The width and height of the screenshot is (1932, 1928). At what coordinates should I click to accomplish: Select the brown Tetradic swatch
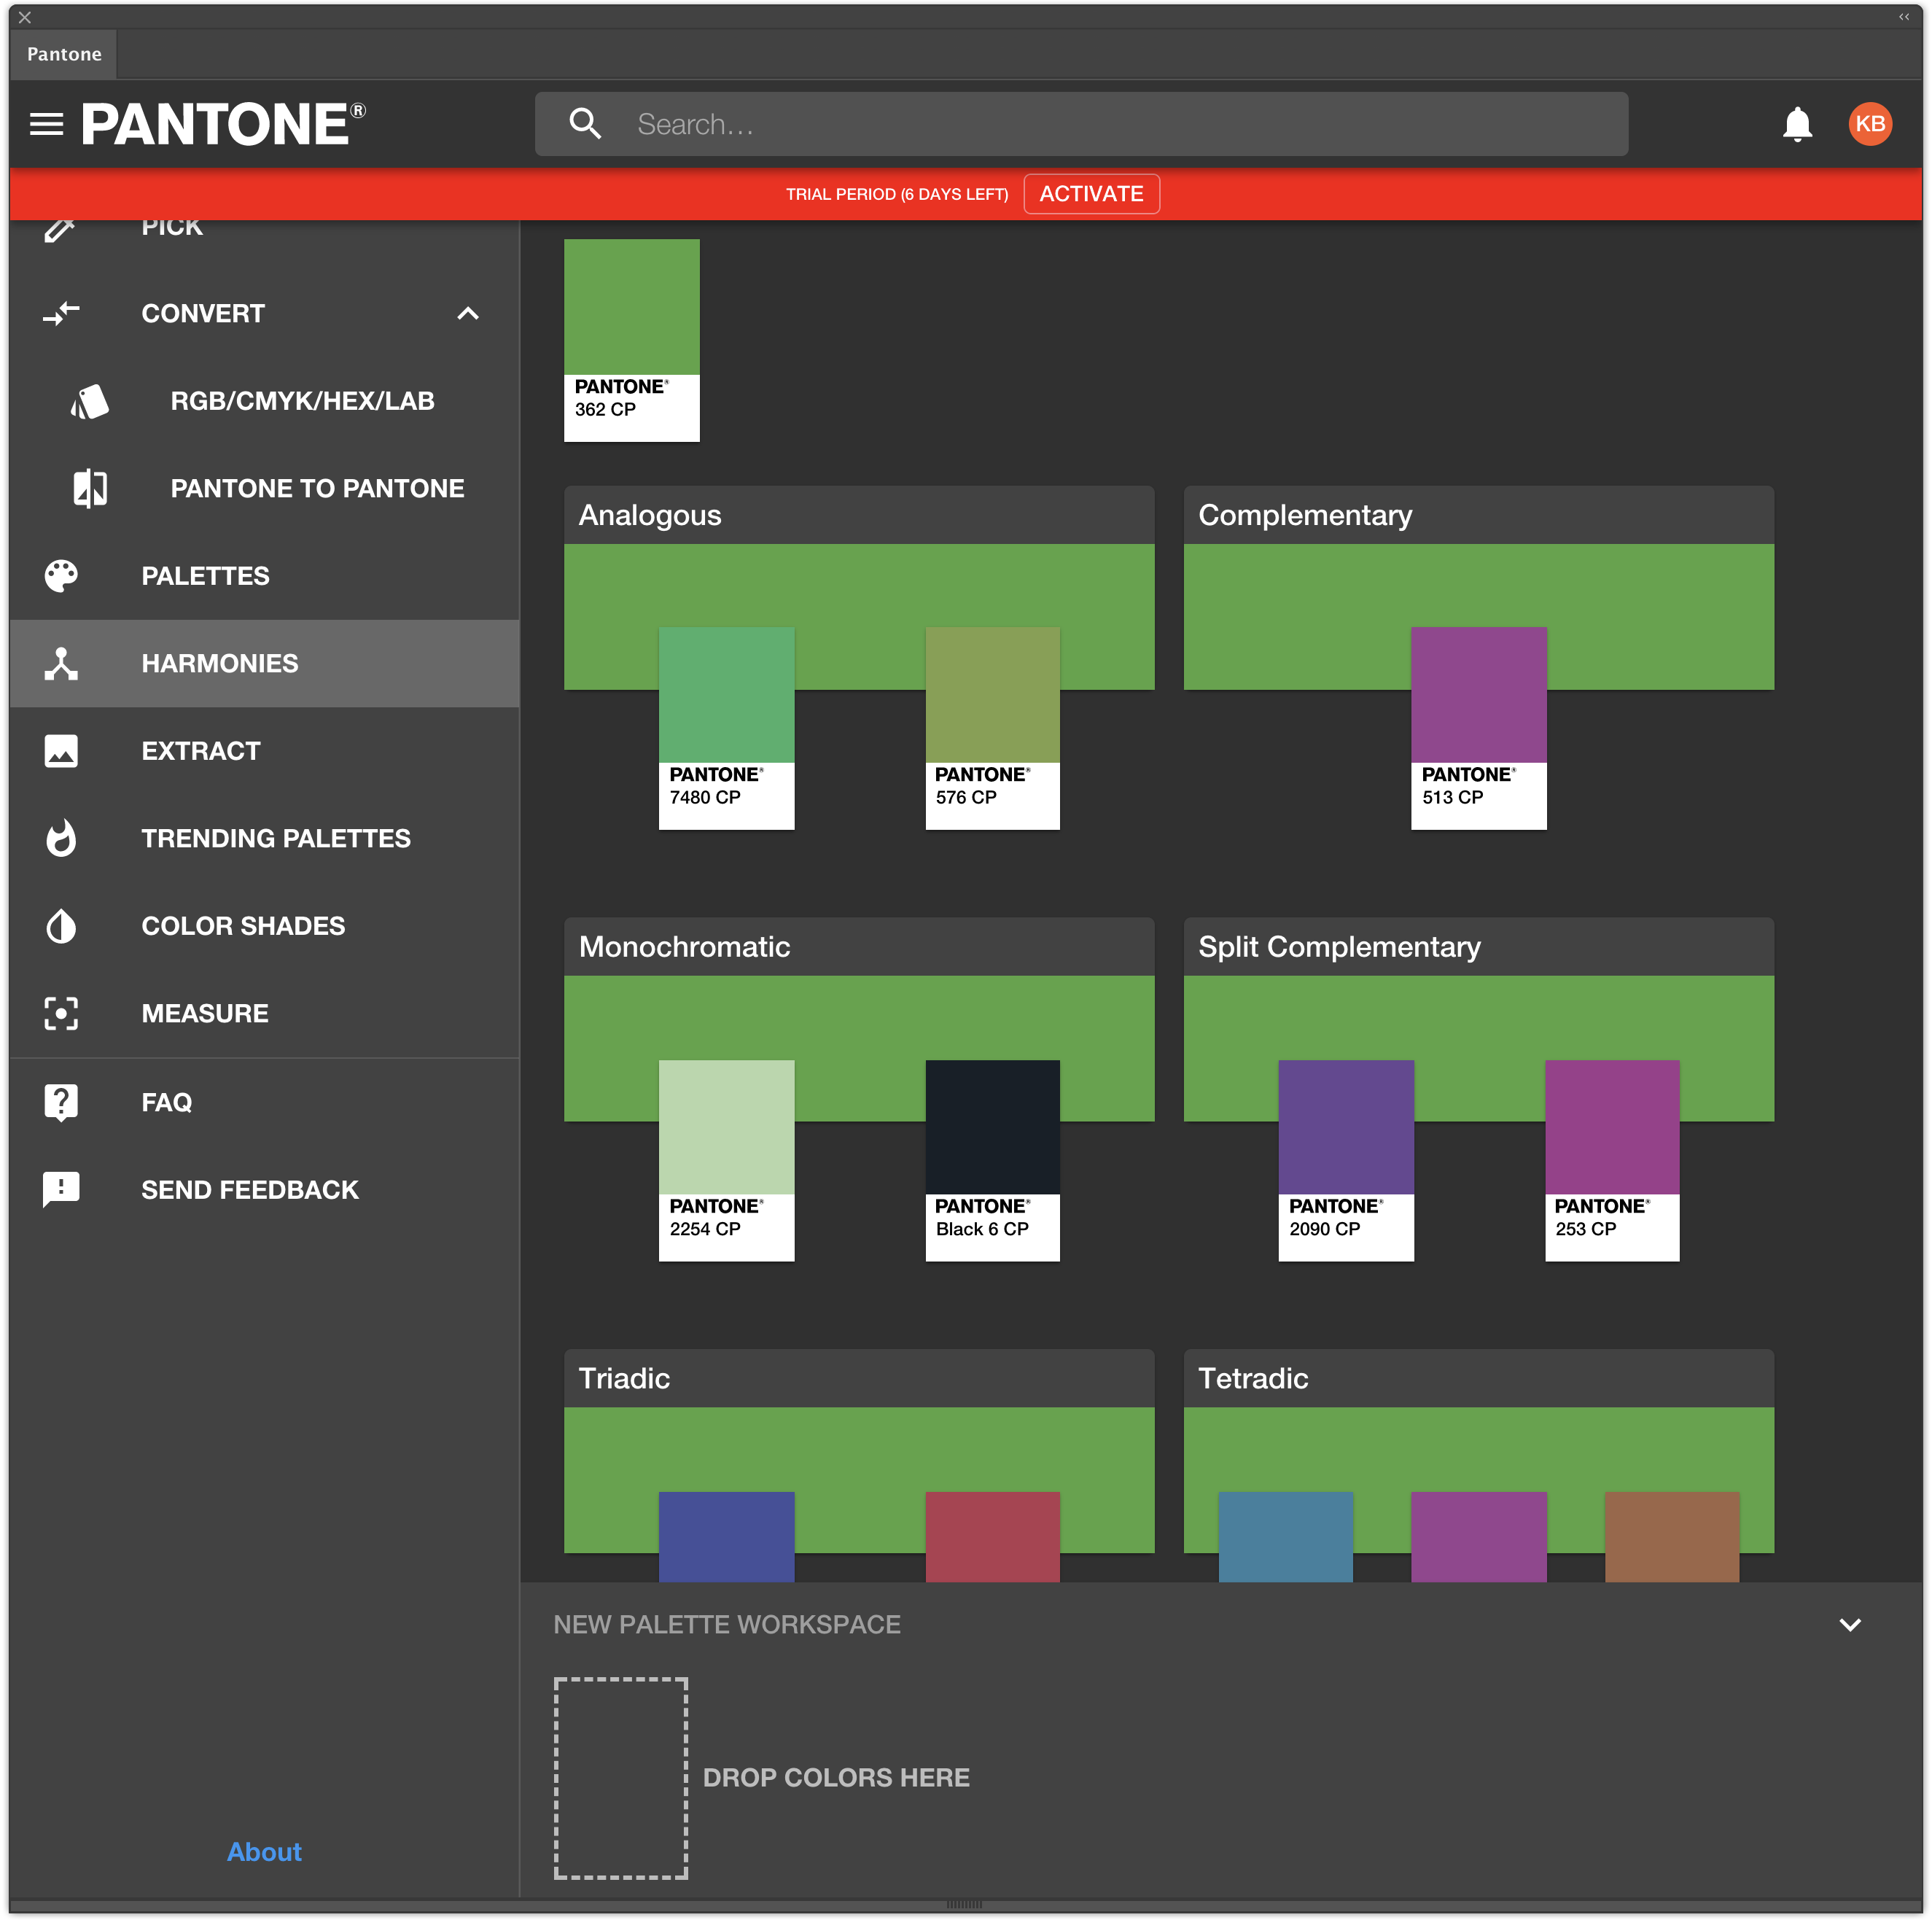(x=1672, y=1537)
